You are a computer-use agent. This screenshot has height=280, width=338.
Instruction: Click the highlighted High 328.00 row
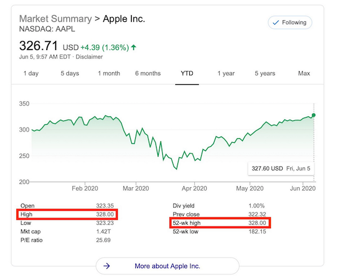click(67, 214)
